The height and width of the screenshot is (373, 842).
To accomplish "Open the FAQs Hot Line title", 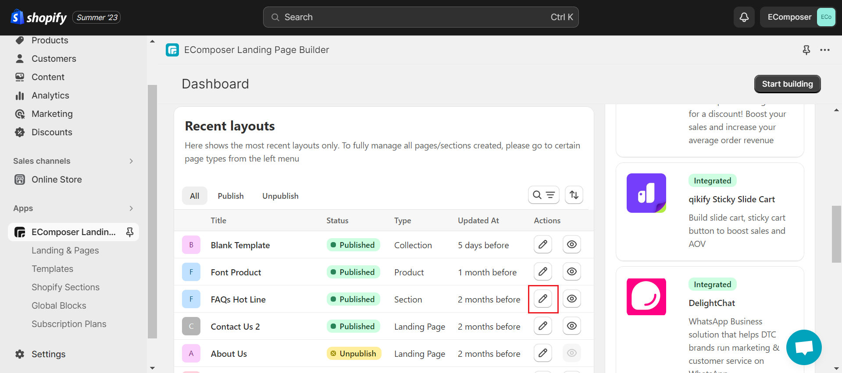I will [x=238, y=299].
